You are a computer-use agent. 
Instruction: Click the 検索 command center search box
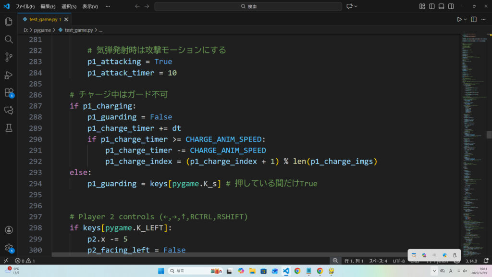[248, 6]
